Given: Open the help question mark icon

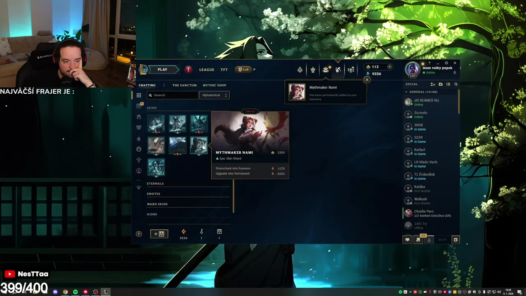Looking at the screenshot, I should pos(138,234).
